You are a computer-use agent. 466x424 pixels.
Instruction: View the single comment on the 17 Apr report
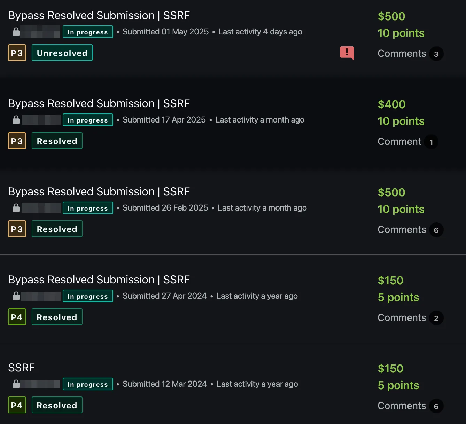[x=407, y=141]
